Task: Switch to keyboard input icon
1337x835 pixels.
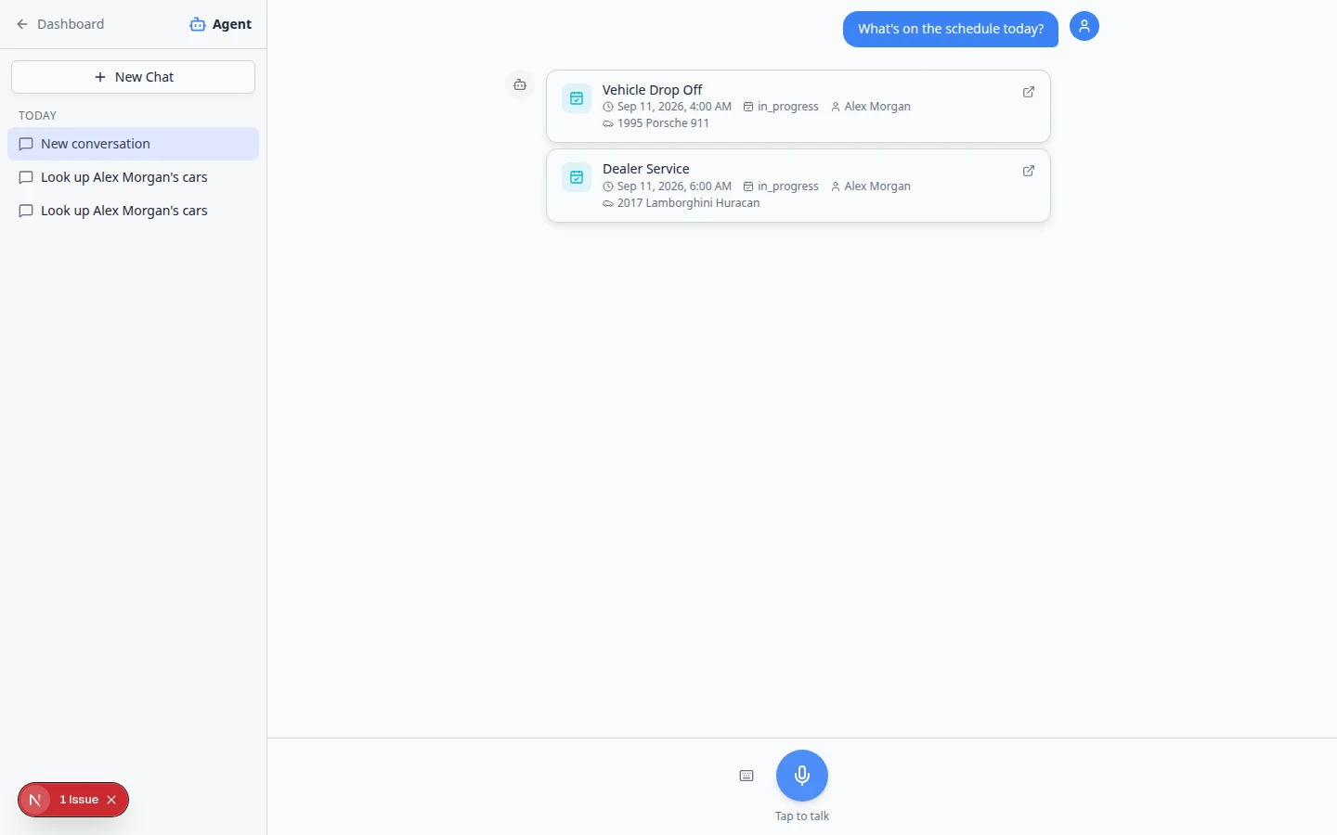Action: (x=746, y=776)
